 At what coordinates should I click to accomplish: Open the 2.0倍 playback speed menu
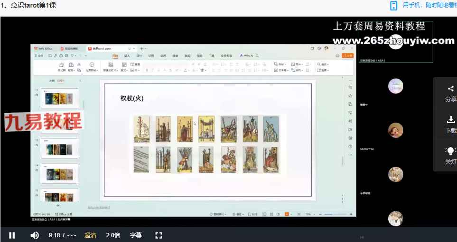point(113,235)
